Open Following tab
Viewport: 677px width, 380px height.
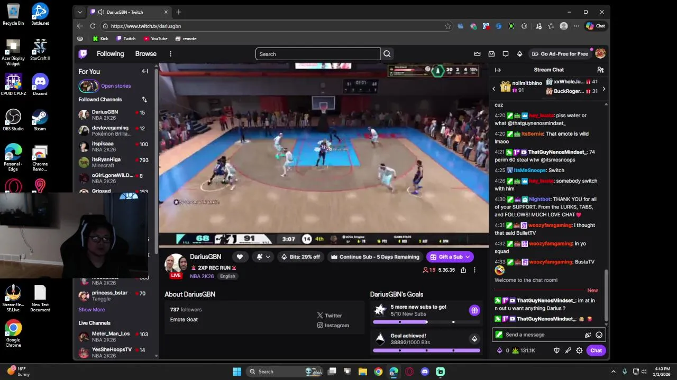(110, 54)
